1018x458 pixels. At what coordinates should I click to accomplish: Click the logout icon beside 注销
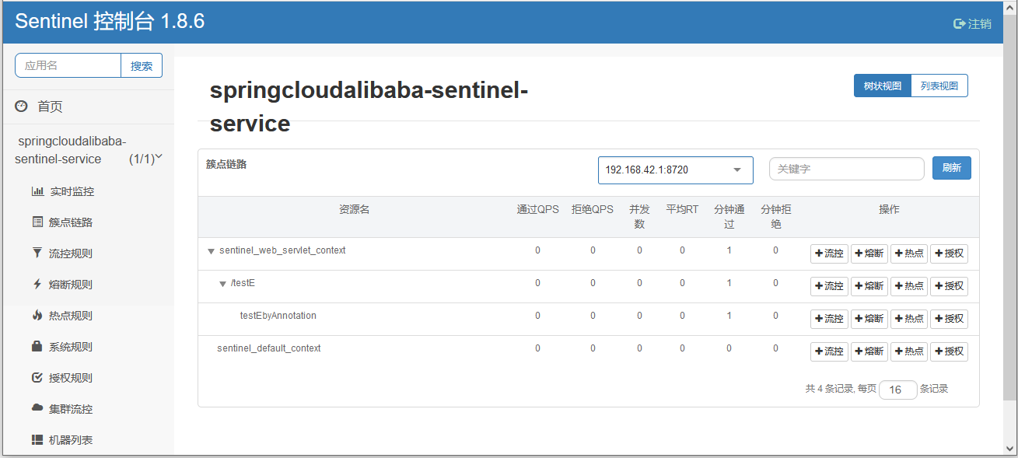tap(959, 24)
